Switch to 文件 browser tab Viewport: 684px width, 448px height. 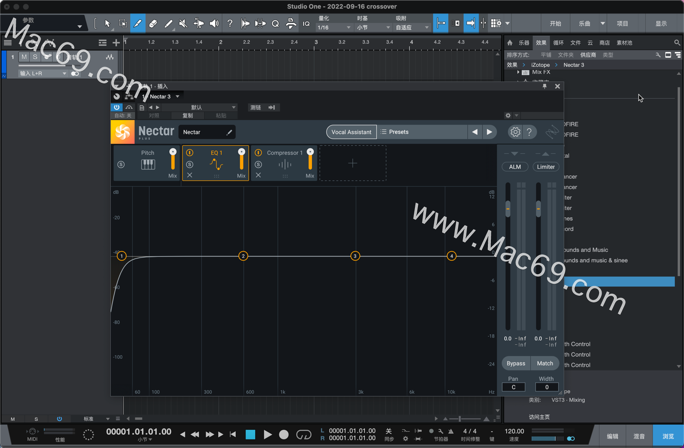576,42
